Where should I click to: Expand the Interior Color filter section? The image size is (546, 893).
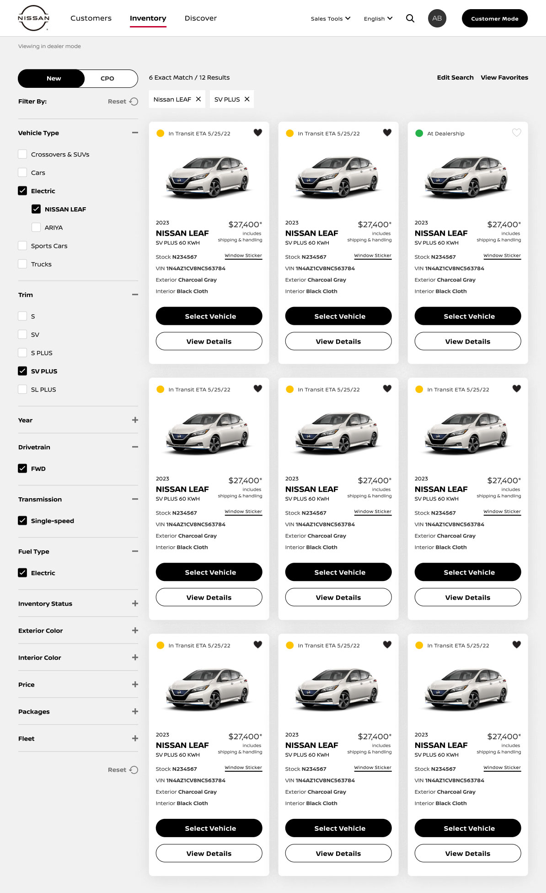tap(135, 657)
